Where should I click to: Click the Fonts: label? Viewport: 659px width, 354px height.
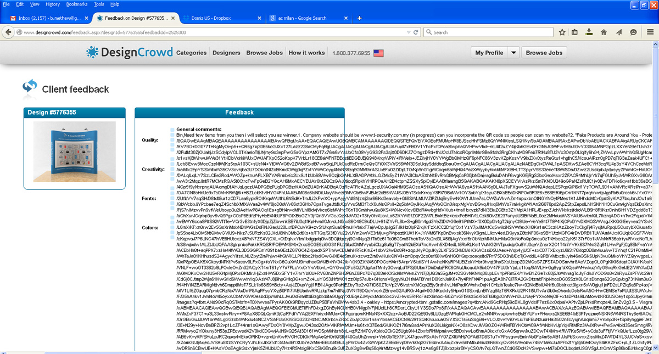coord(149,198)
